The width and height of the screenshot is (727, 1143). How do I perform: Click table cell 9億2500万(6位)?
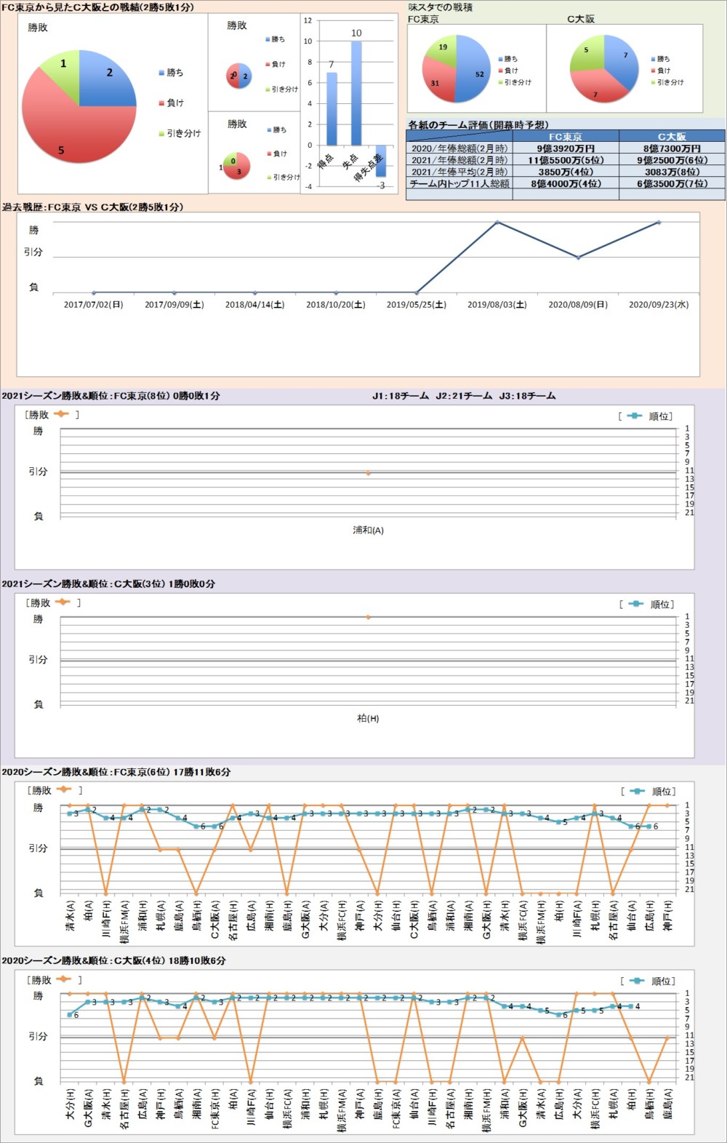672,160
